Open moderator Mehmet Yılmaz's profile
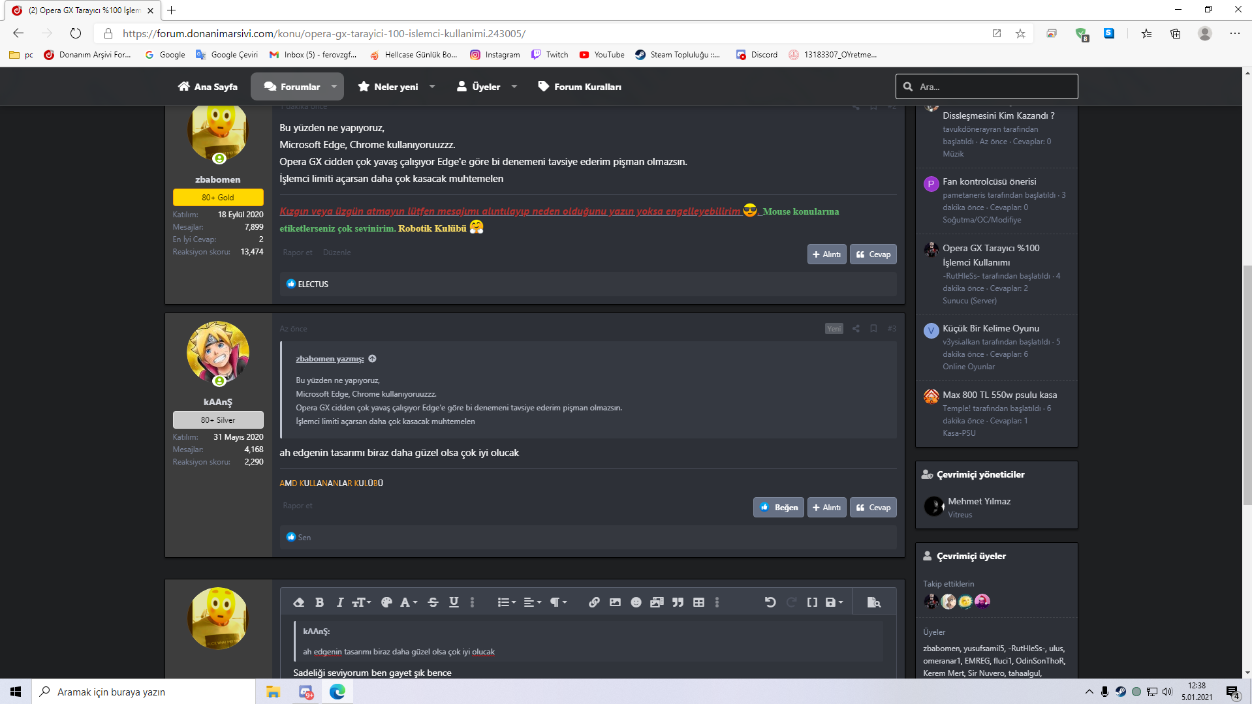Viewport: 1252px width, 704px height. [x=979, y=502]
